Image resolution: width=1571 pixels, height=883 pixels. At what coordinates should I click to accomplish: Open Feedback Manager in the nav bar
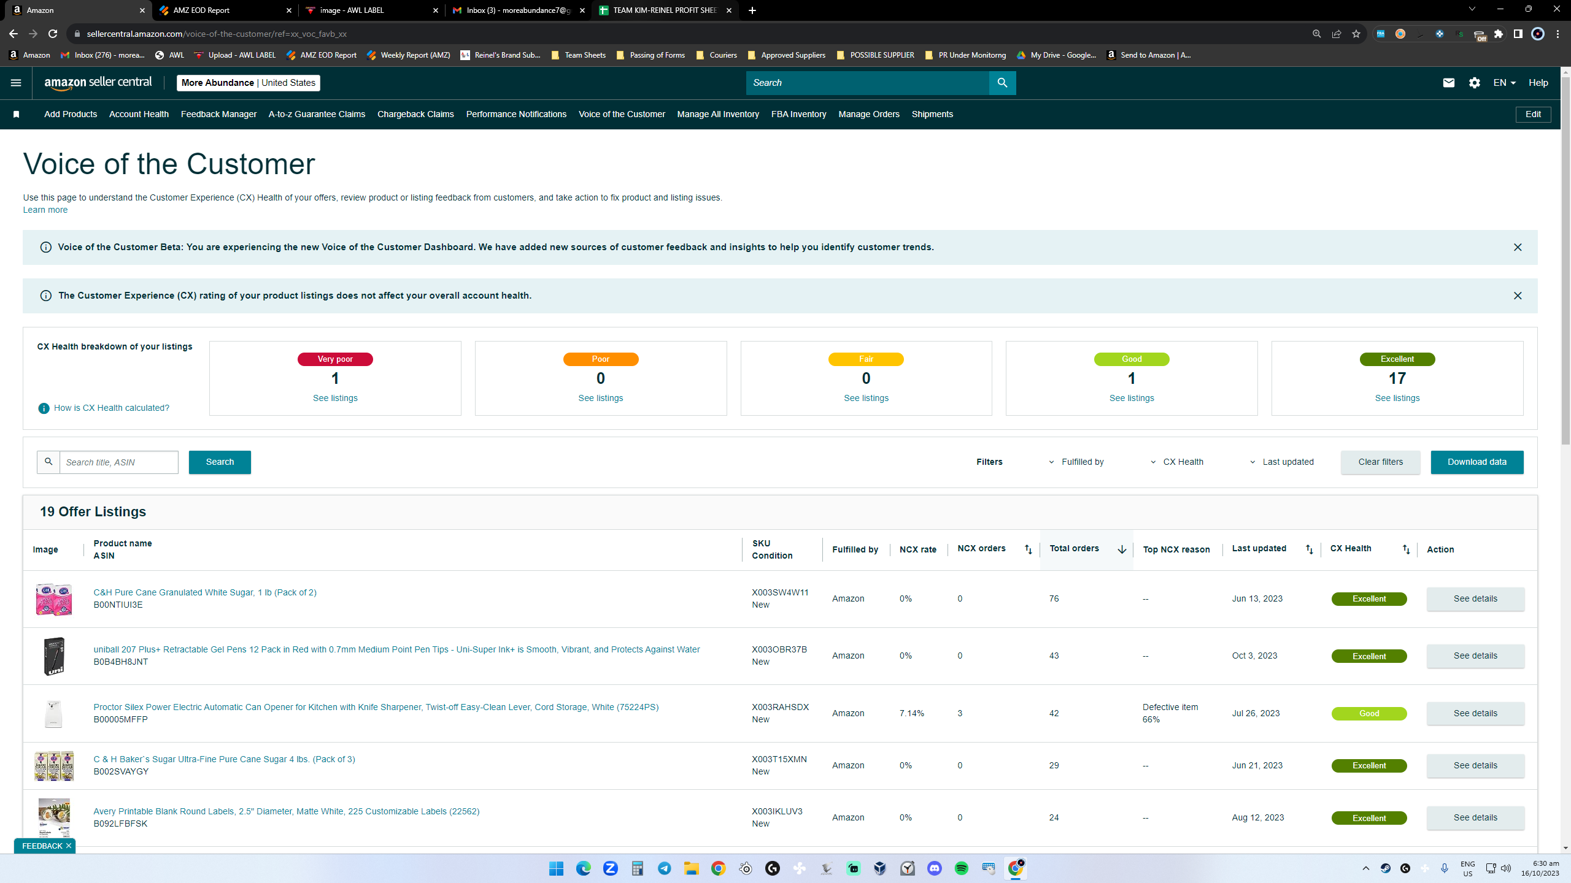pos(218,115)
